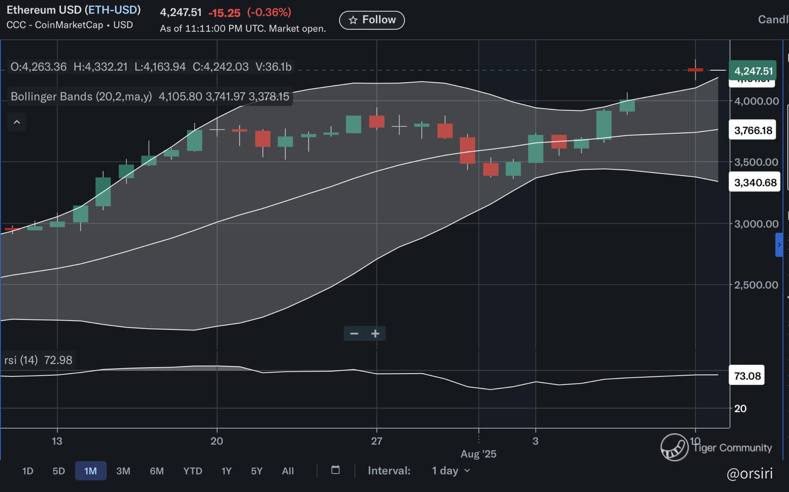Click the Follow star button

(371, 20)
